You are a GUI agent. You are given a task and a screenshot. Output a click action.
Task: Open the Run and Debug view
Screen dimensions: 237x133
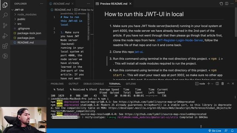(x=5, y=36)
